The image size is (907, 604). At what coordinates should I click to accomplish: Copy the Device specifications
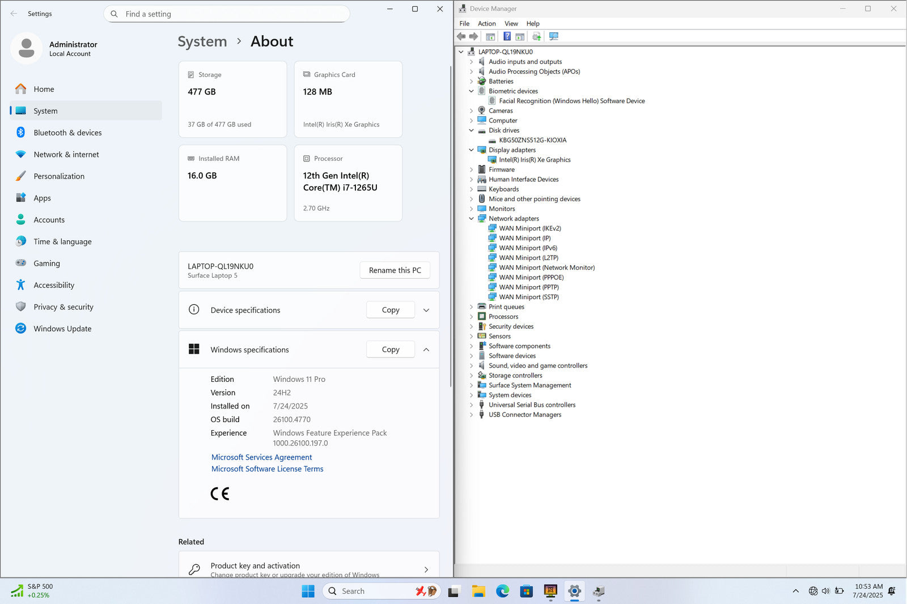[391, 310]
